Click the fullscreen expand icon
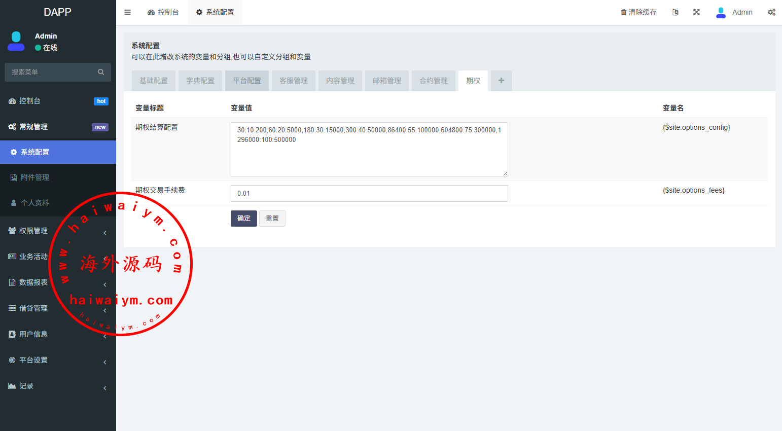This screenshot has width=782, height=431. 696,12
